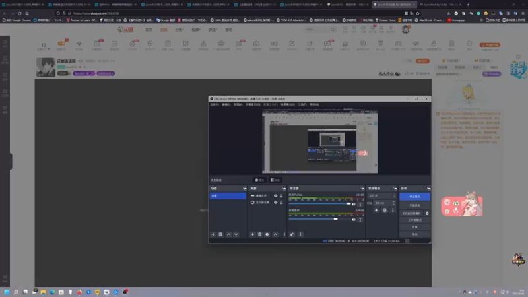Toggle Studio Mode button in OBS Controls
The width and height of the screenshot is (528, 297).
tap(414, 220)
